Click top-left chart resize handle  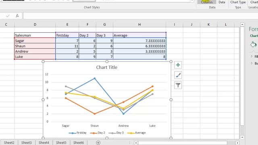[43, 62]
